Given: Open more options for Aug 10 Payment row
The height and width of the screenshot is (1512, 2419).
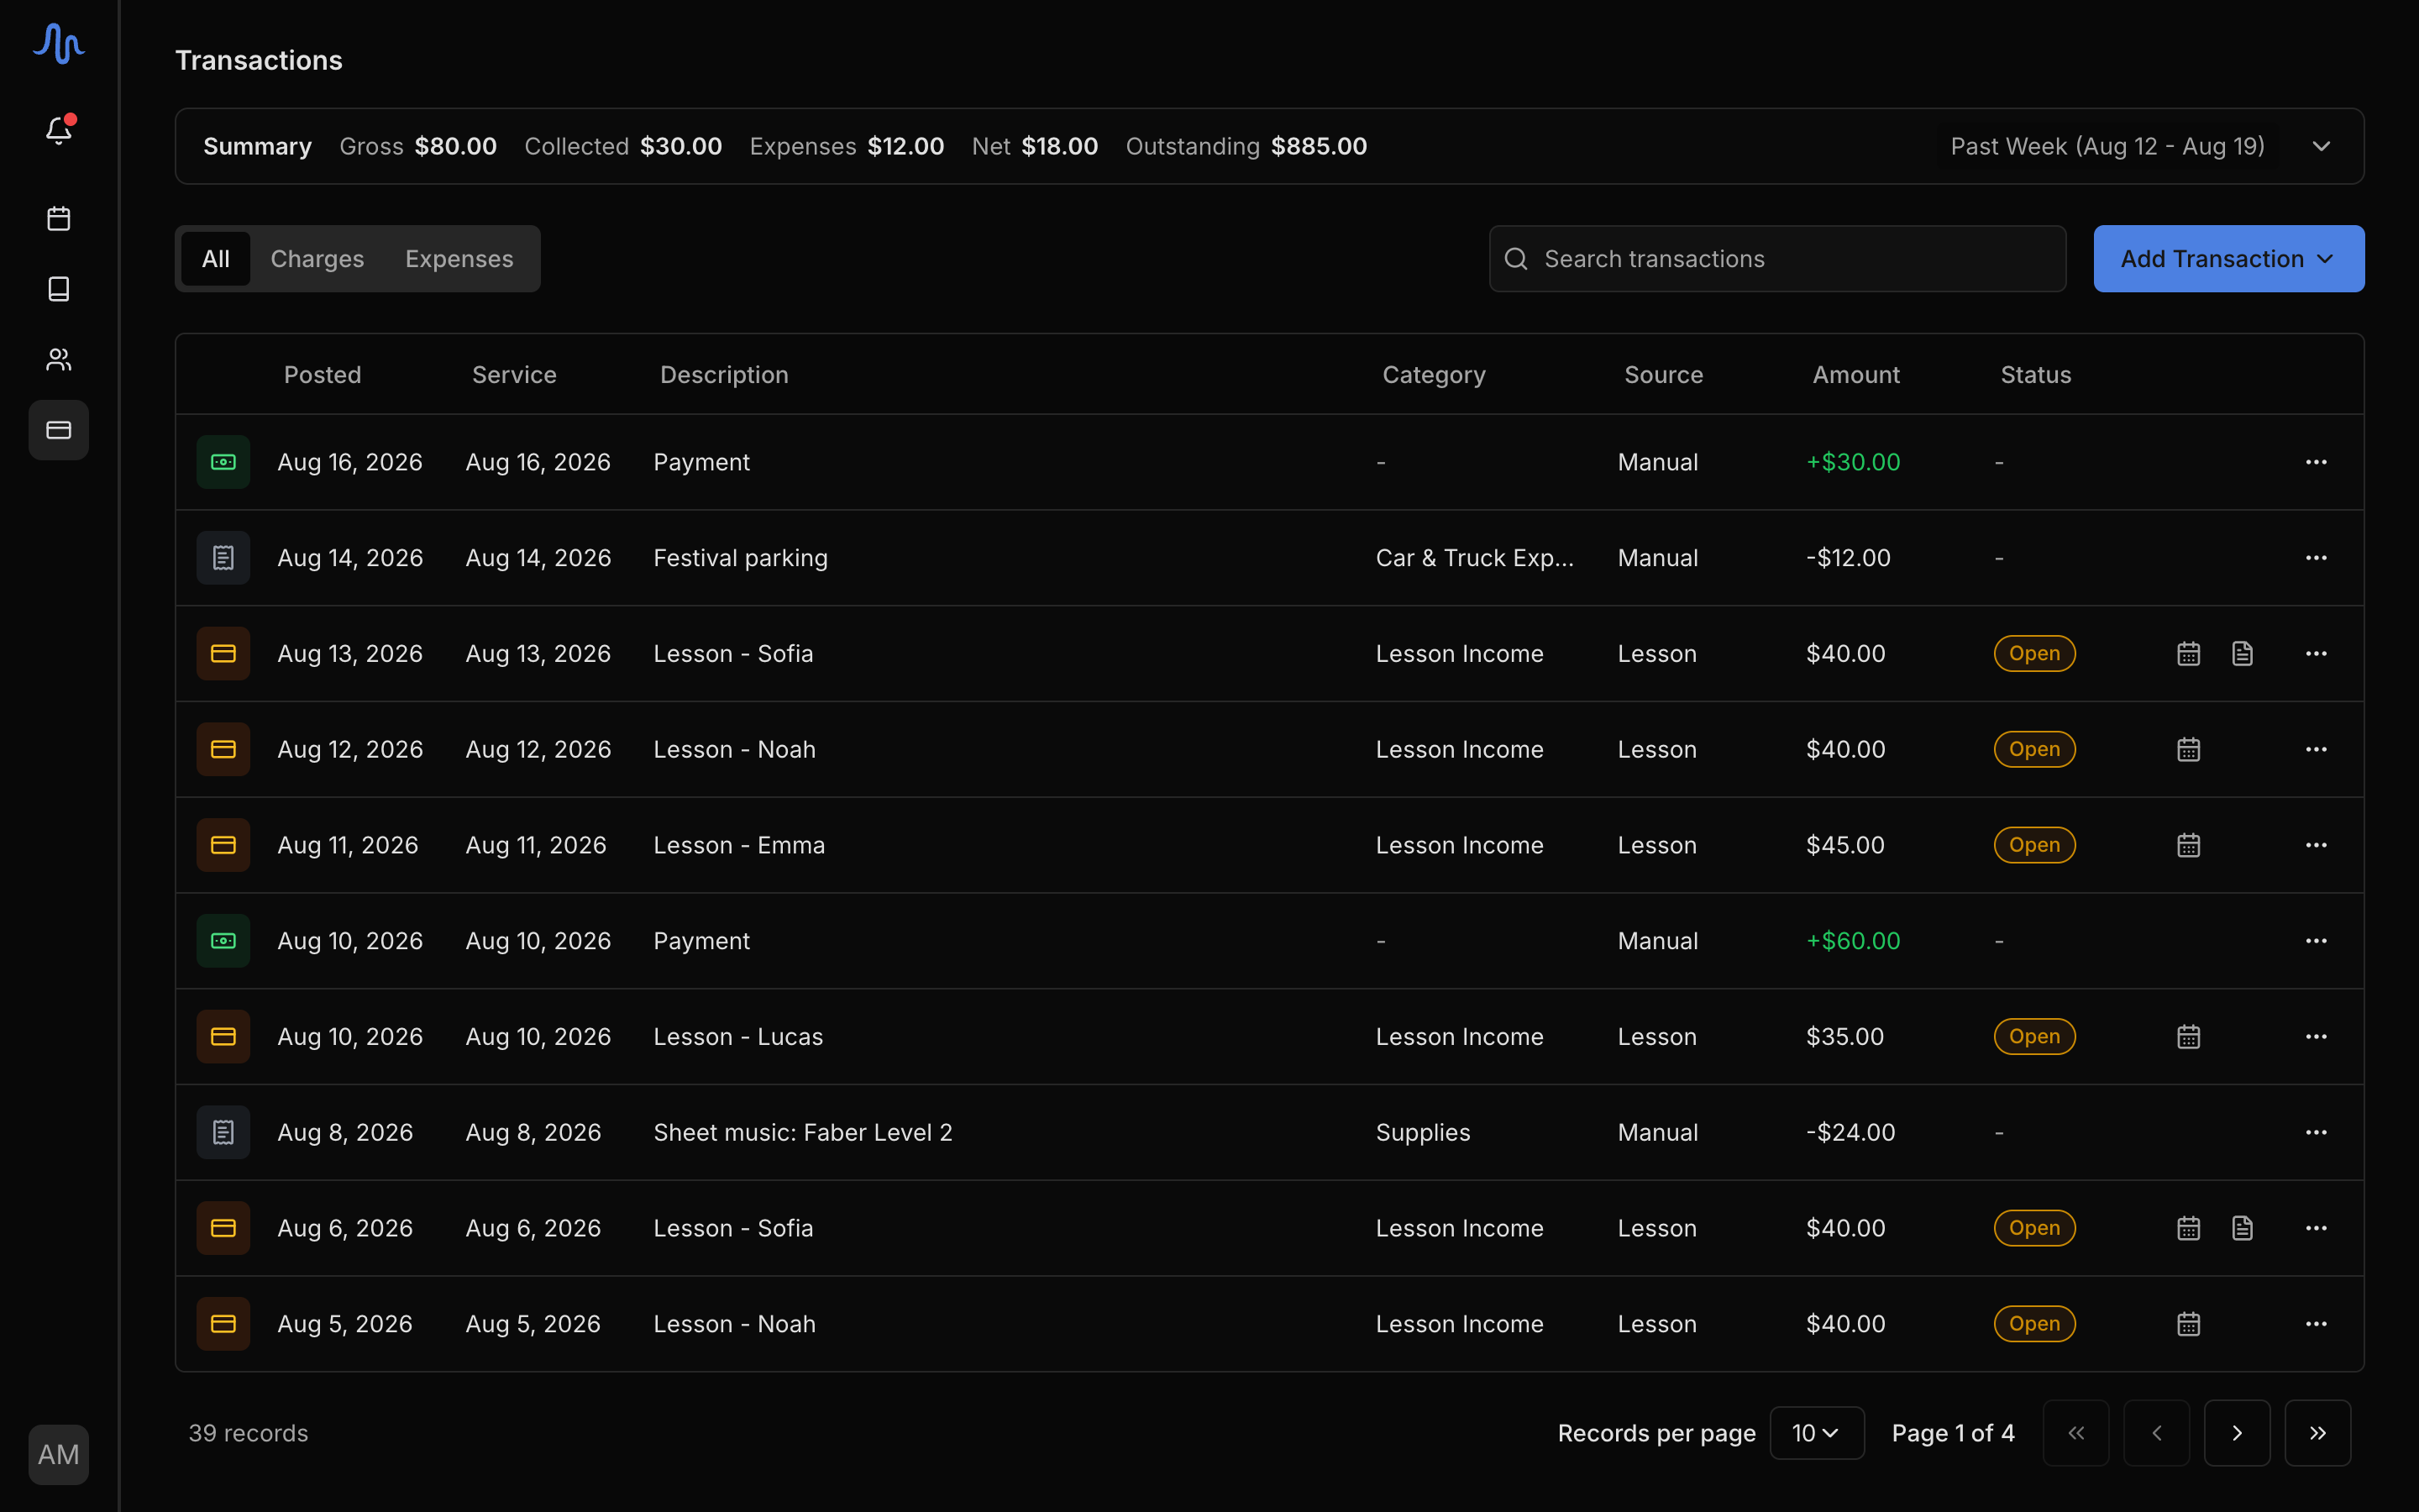Looking at the screenshot, I should click(2316, 941).
